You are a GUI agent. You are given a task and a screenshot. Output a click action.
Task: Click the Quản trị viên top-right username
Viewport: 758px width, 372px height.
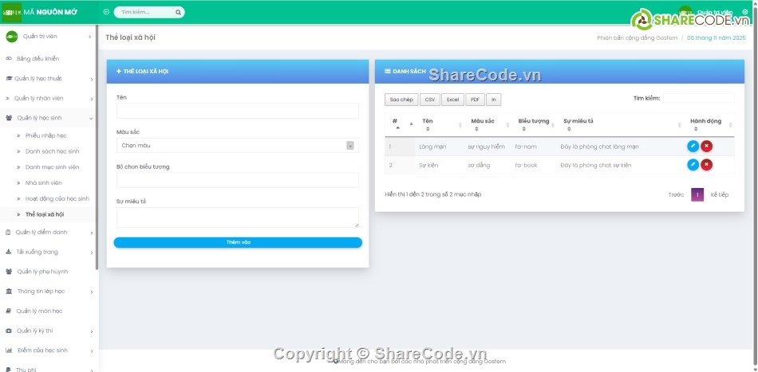click(715, 12)
